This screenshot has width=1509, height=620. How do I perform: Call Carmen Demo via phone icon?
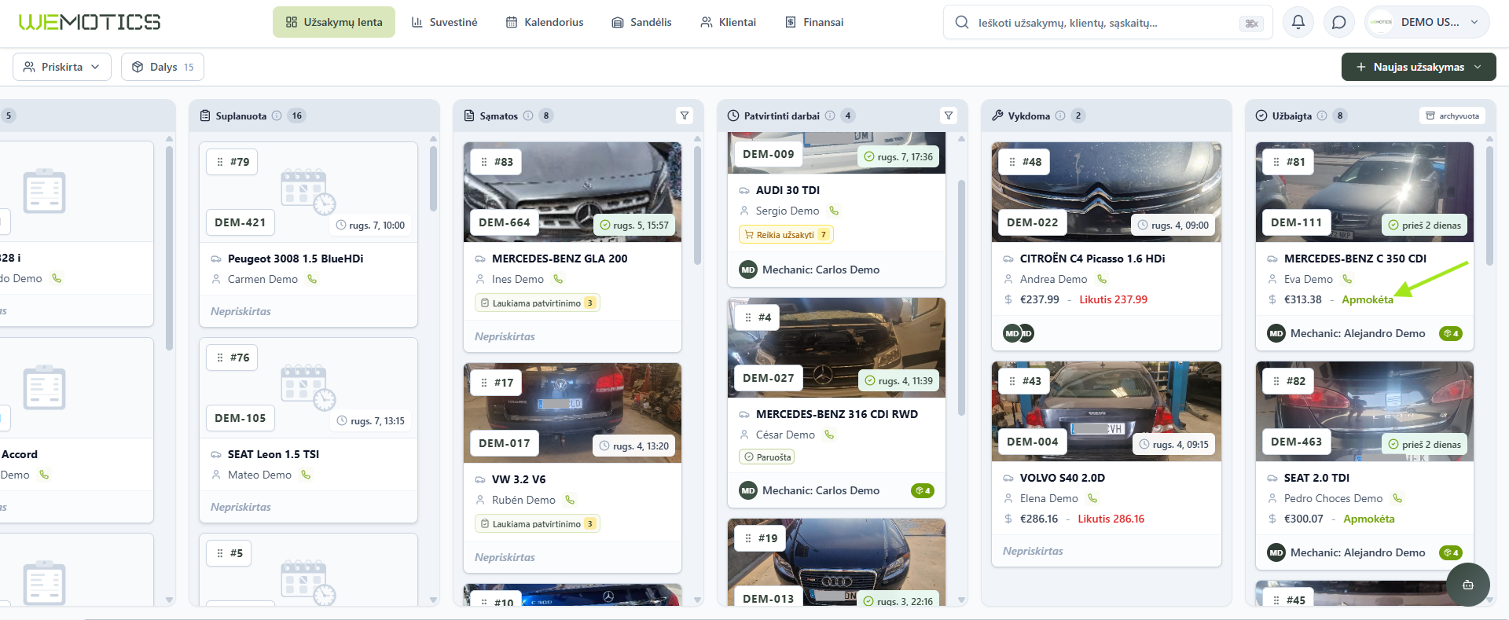click(312, 279)
